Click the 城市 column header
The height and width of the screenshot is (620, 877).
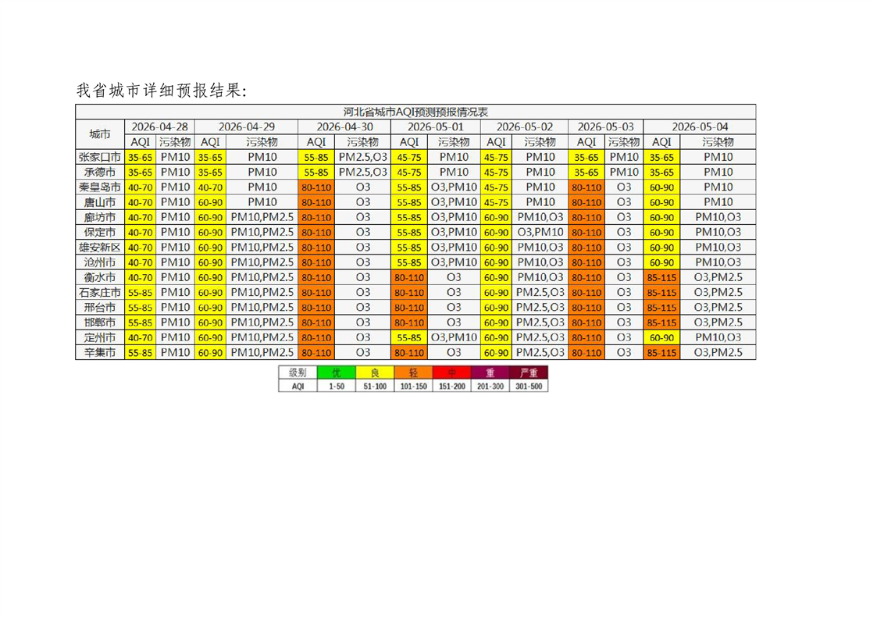click(x=100, y=134)
